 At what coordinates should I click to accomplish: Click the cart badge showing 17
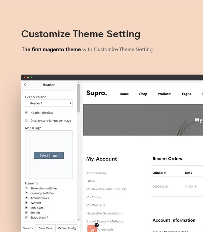tap(97, 225)
